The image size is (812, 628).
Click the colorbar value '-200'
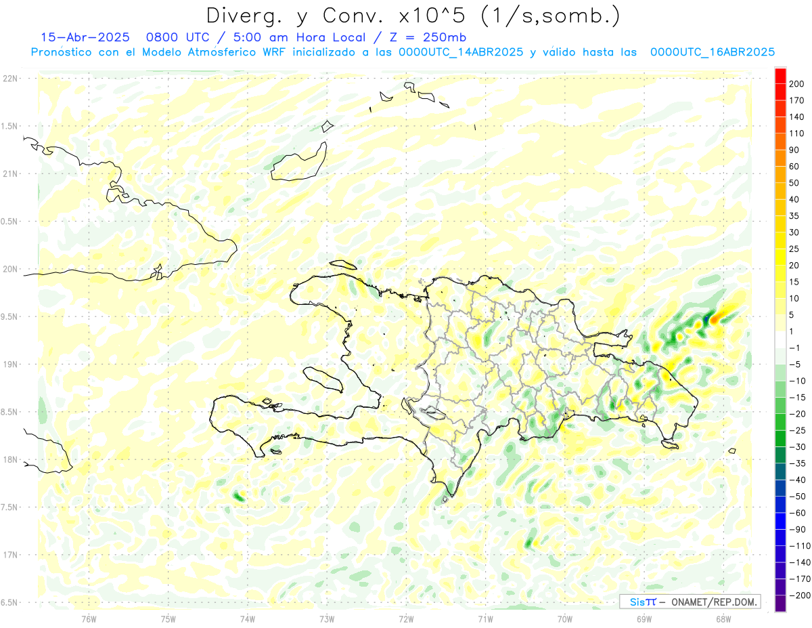point(799,595)
